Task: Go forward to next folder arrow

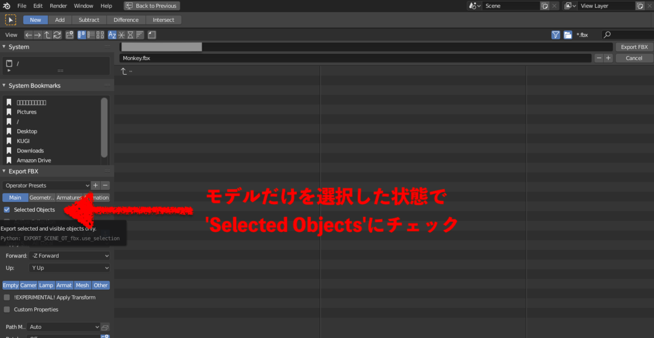Action: tap(38, 35)
